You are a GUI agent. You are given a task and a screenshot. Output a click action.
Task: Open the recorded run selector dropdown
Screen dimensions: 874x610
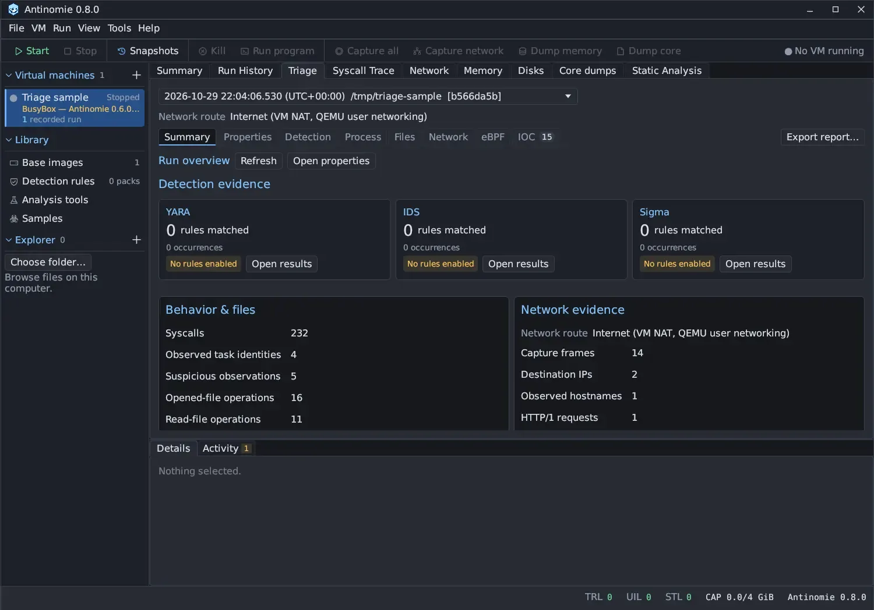point(368,96)
